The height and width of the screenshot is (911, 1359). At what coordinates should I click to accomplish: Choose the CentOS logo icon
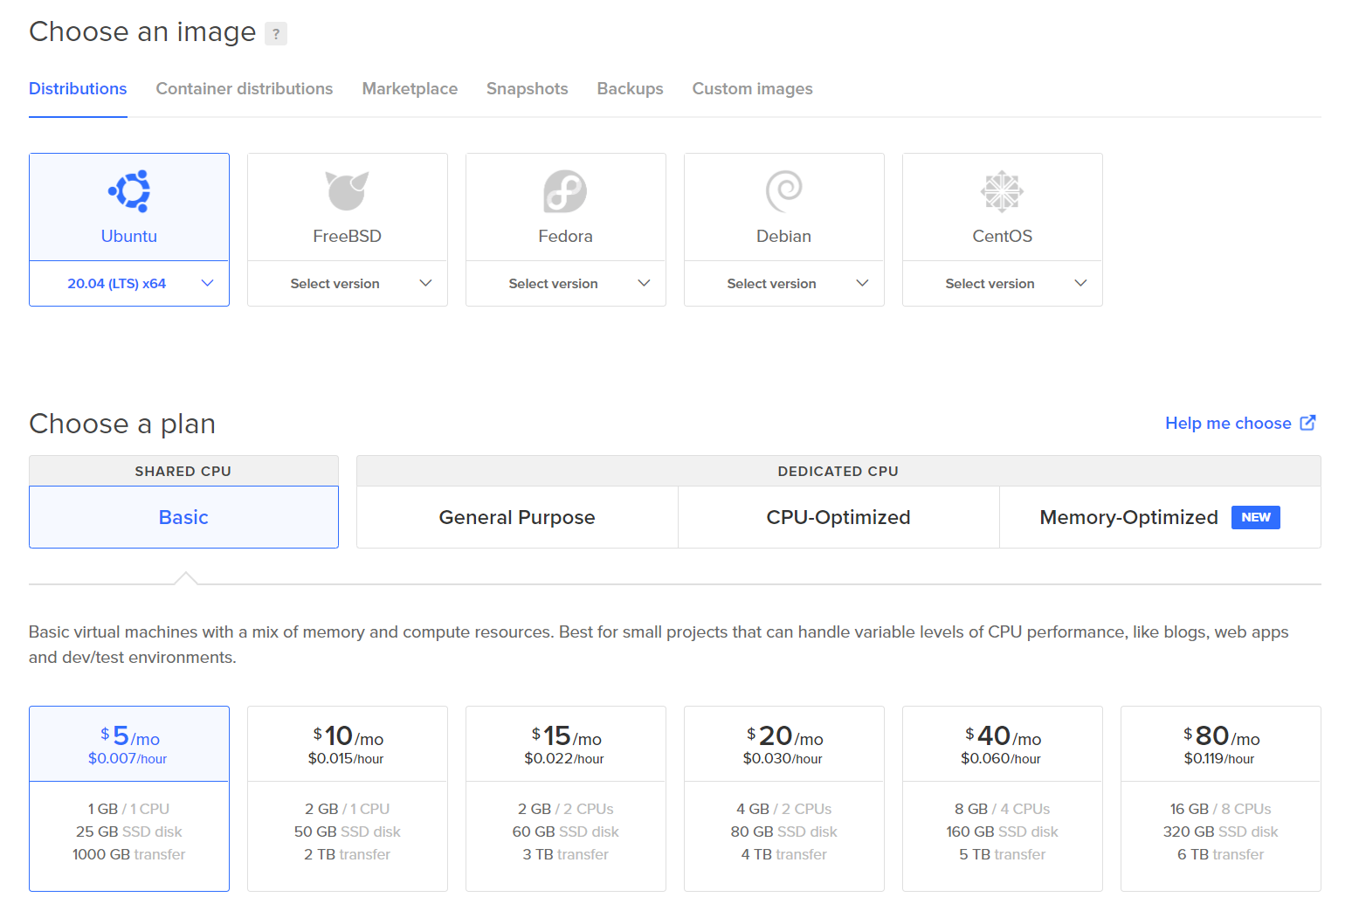coord(1002,191)
